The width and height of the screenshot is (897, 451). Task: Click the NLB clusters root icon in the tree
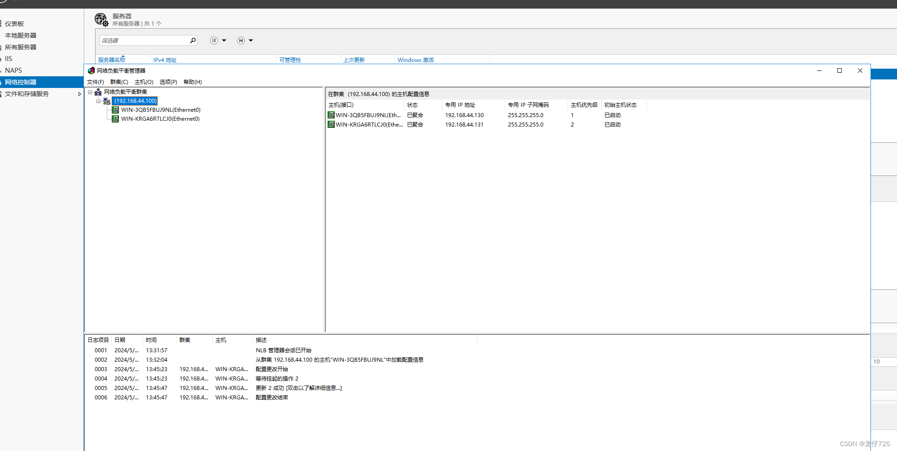tap(98, 92)
